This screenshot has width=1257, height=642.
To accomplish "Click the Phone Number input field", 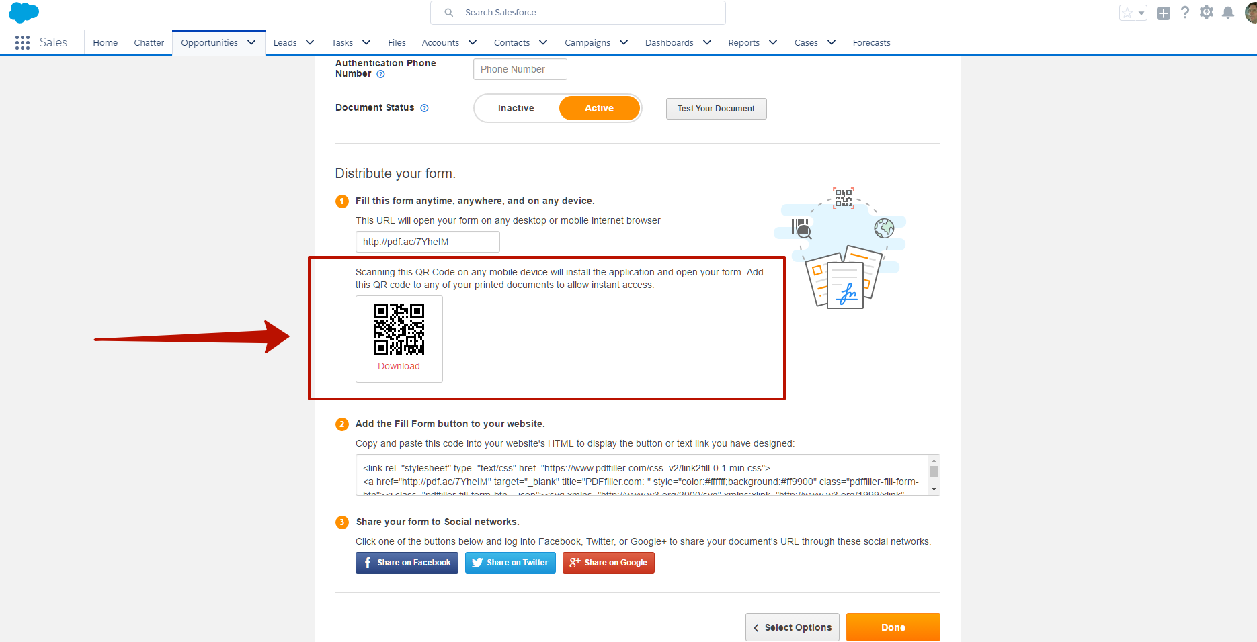I will click(x=520, y=69).
